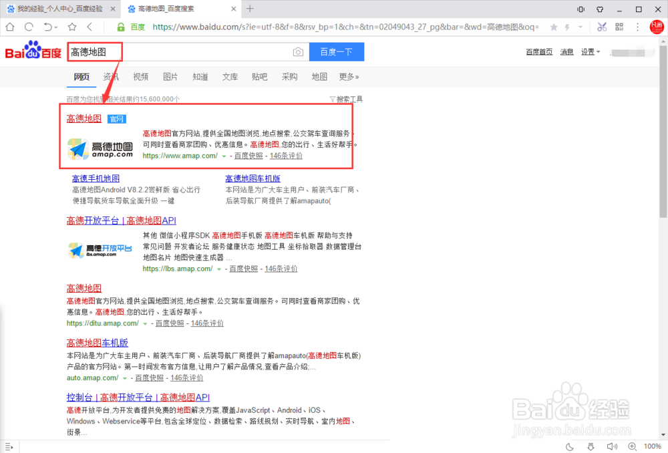The image size is (668, 453).
Task: Click the favorites star outline icon
Action: pyautogui.click(x=72, y=27)
